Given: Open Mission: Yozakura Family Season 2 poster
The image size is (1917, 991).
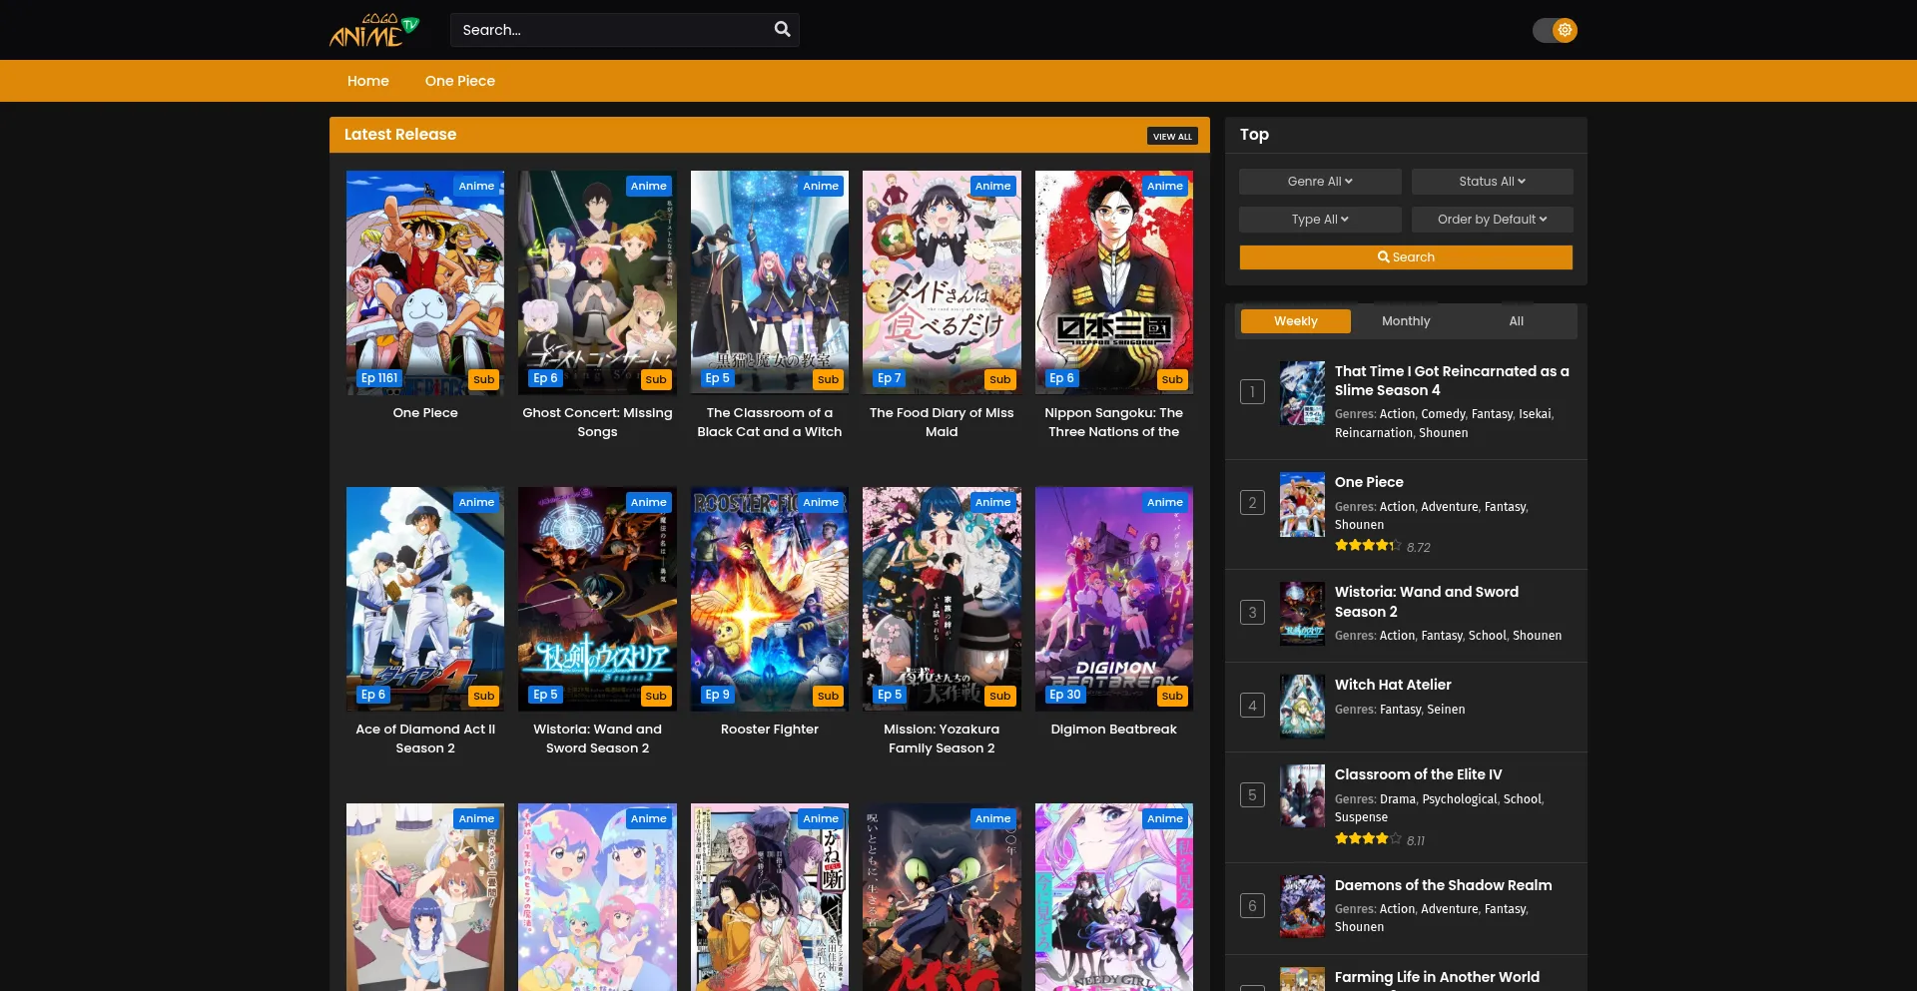Looking at the screenshot, I should click(942, 599).
